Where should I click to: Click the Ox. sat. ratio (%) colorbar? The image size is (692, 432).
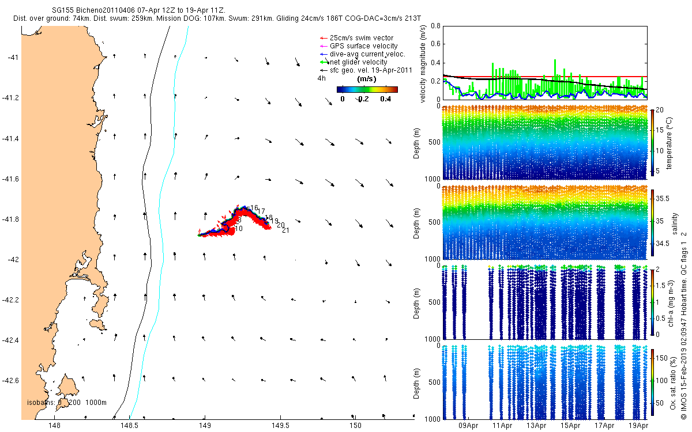(653, 381)
